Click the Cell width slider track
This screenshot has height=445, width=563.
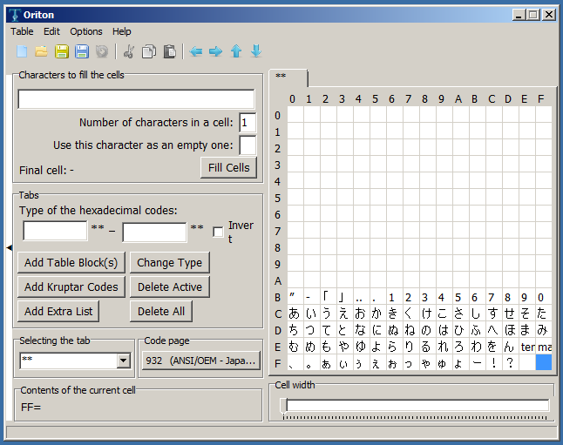point(417,406)
